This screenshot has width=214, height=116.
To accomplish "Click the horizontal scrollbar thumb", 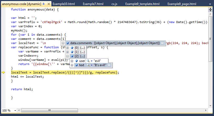I will click(x=50, y=110).
